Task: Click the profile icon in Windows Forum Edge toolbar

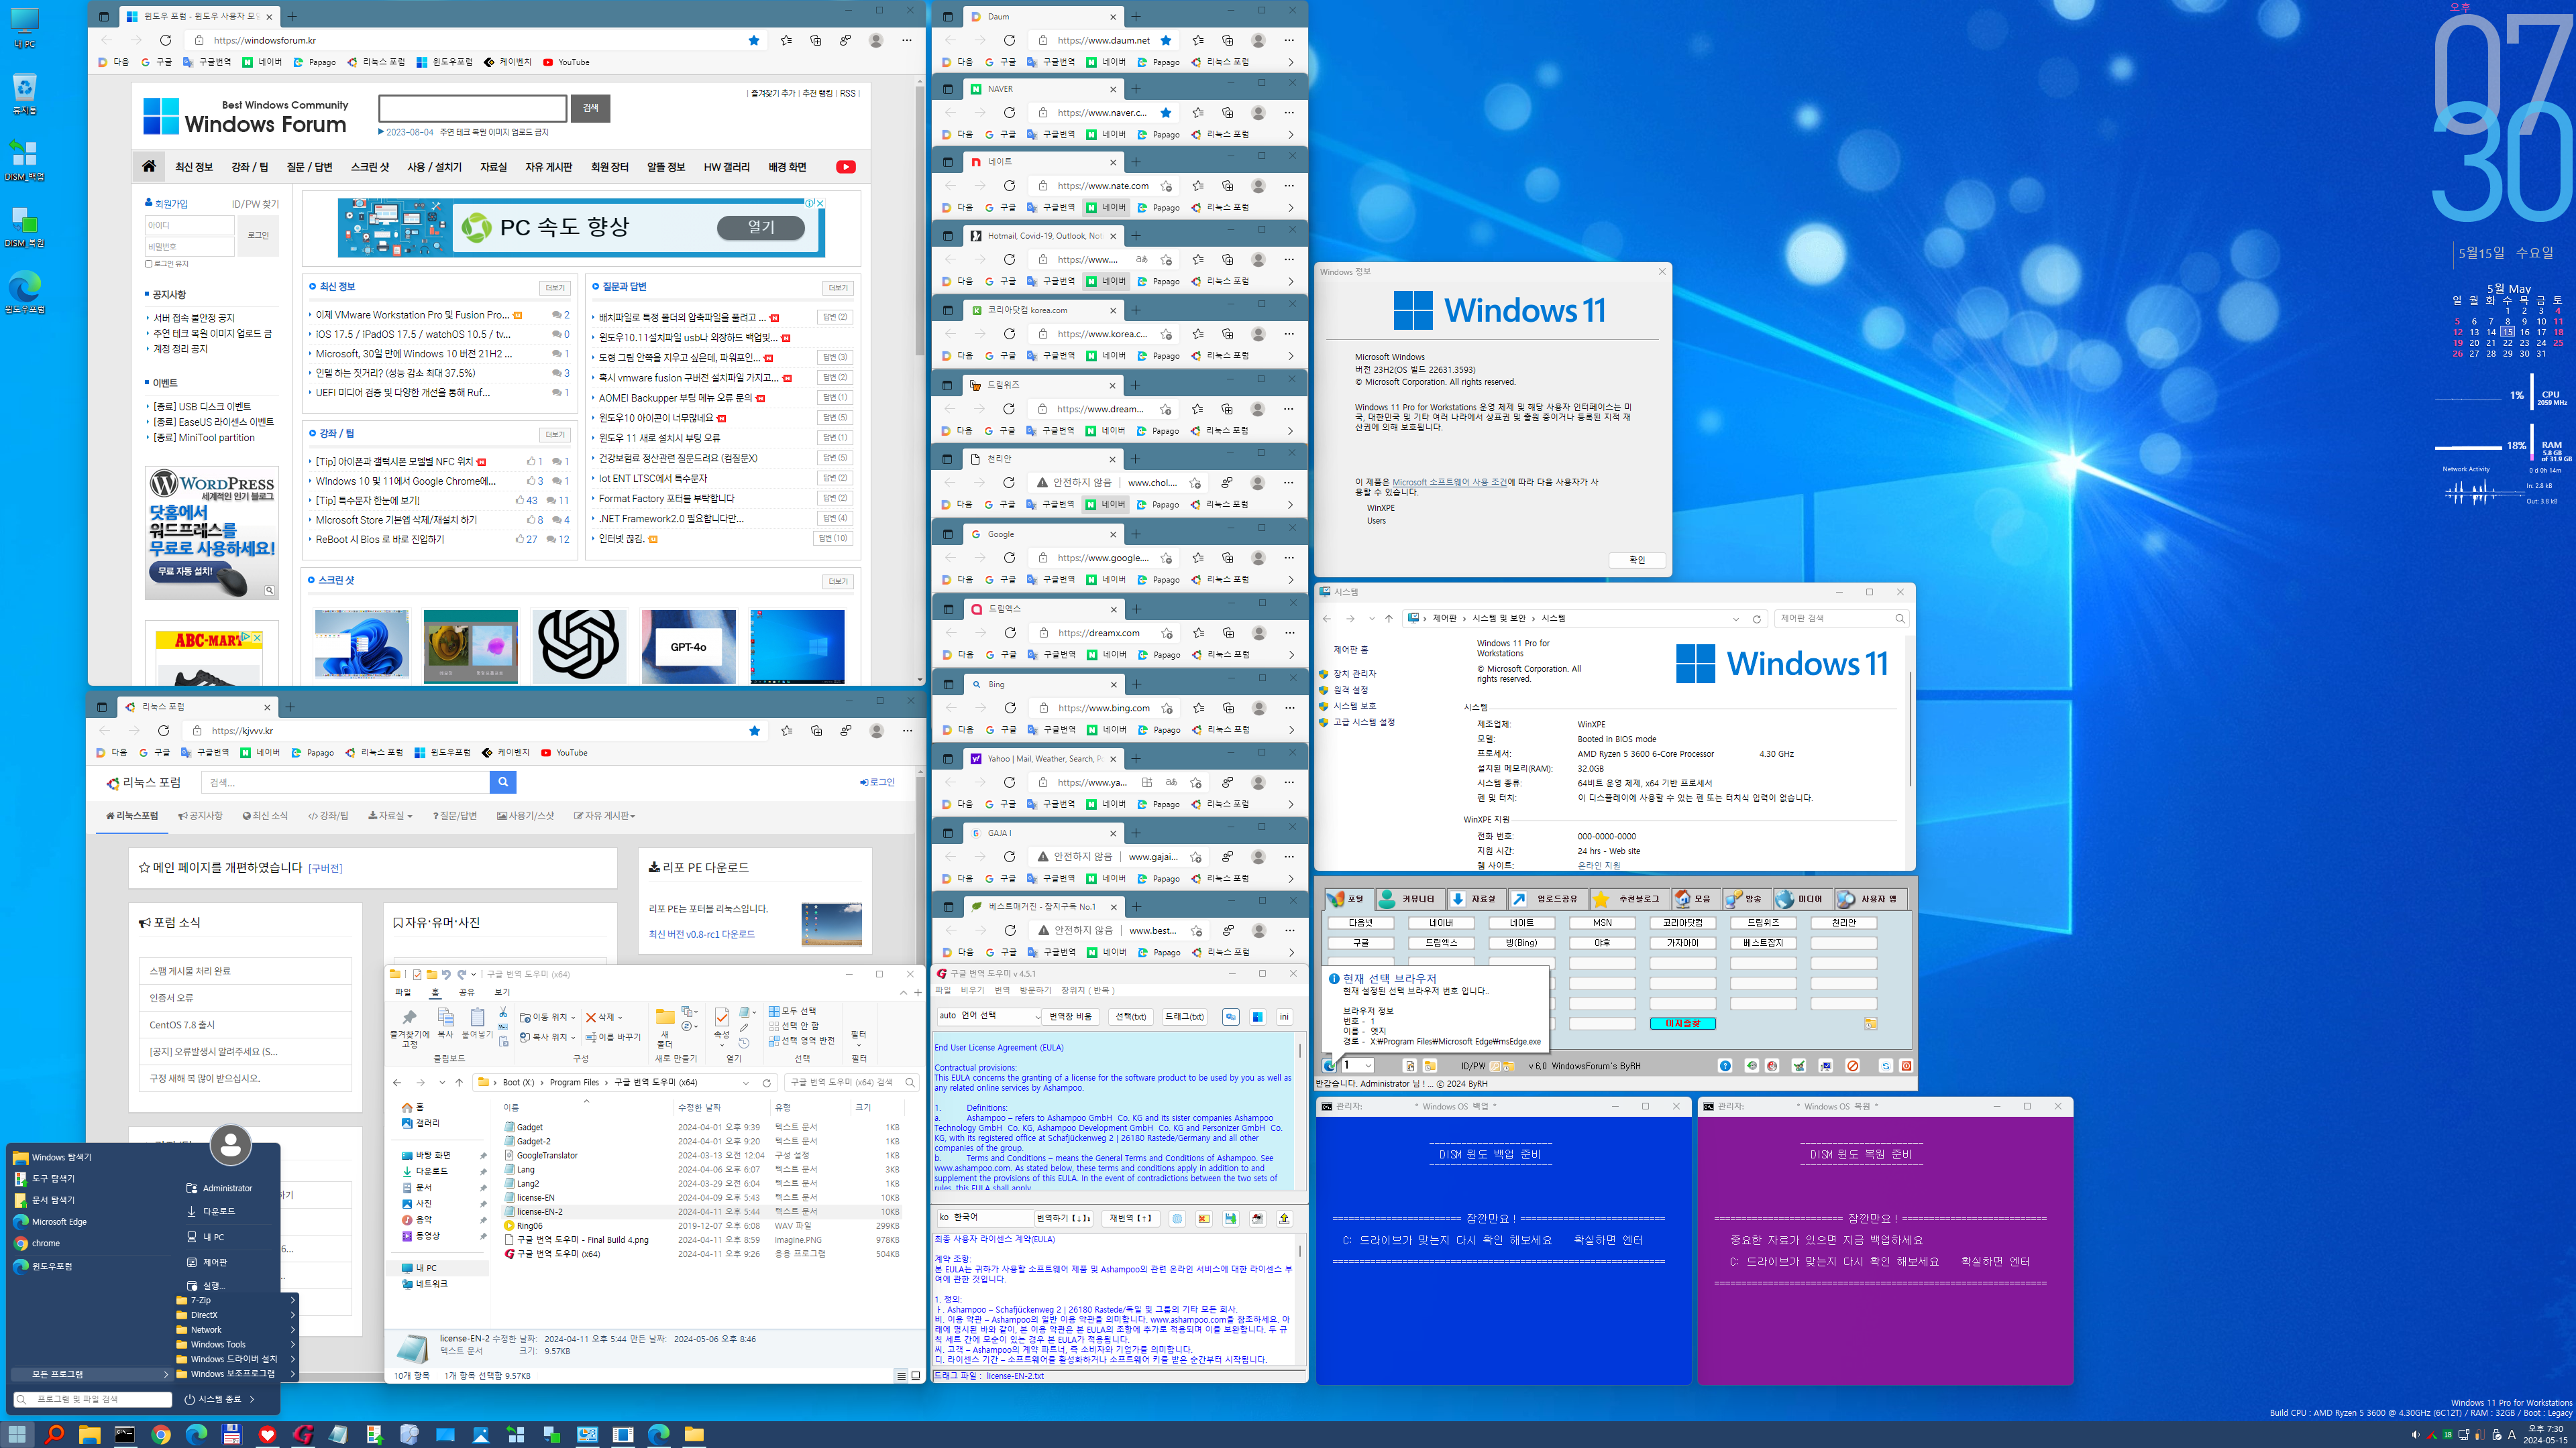Action: click(876, 40)
